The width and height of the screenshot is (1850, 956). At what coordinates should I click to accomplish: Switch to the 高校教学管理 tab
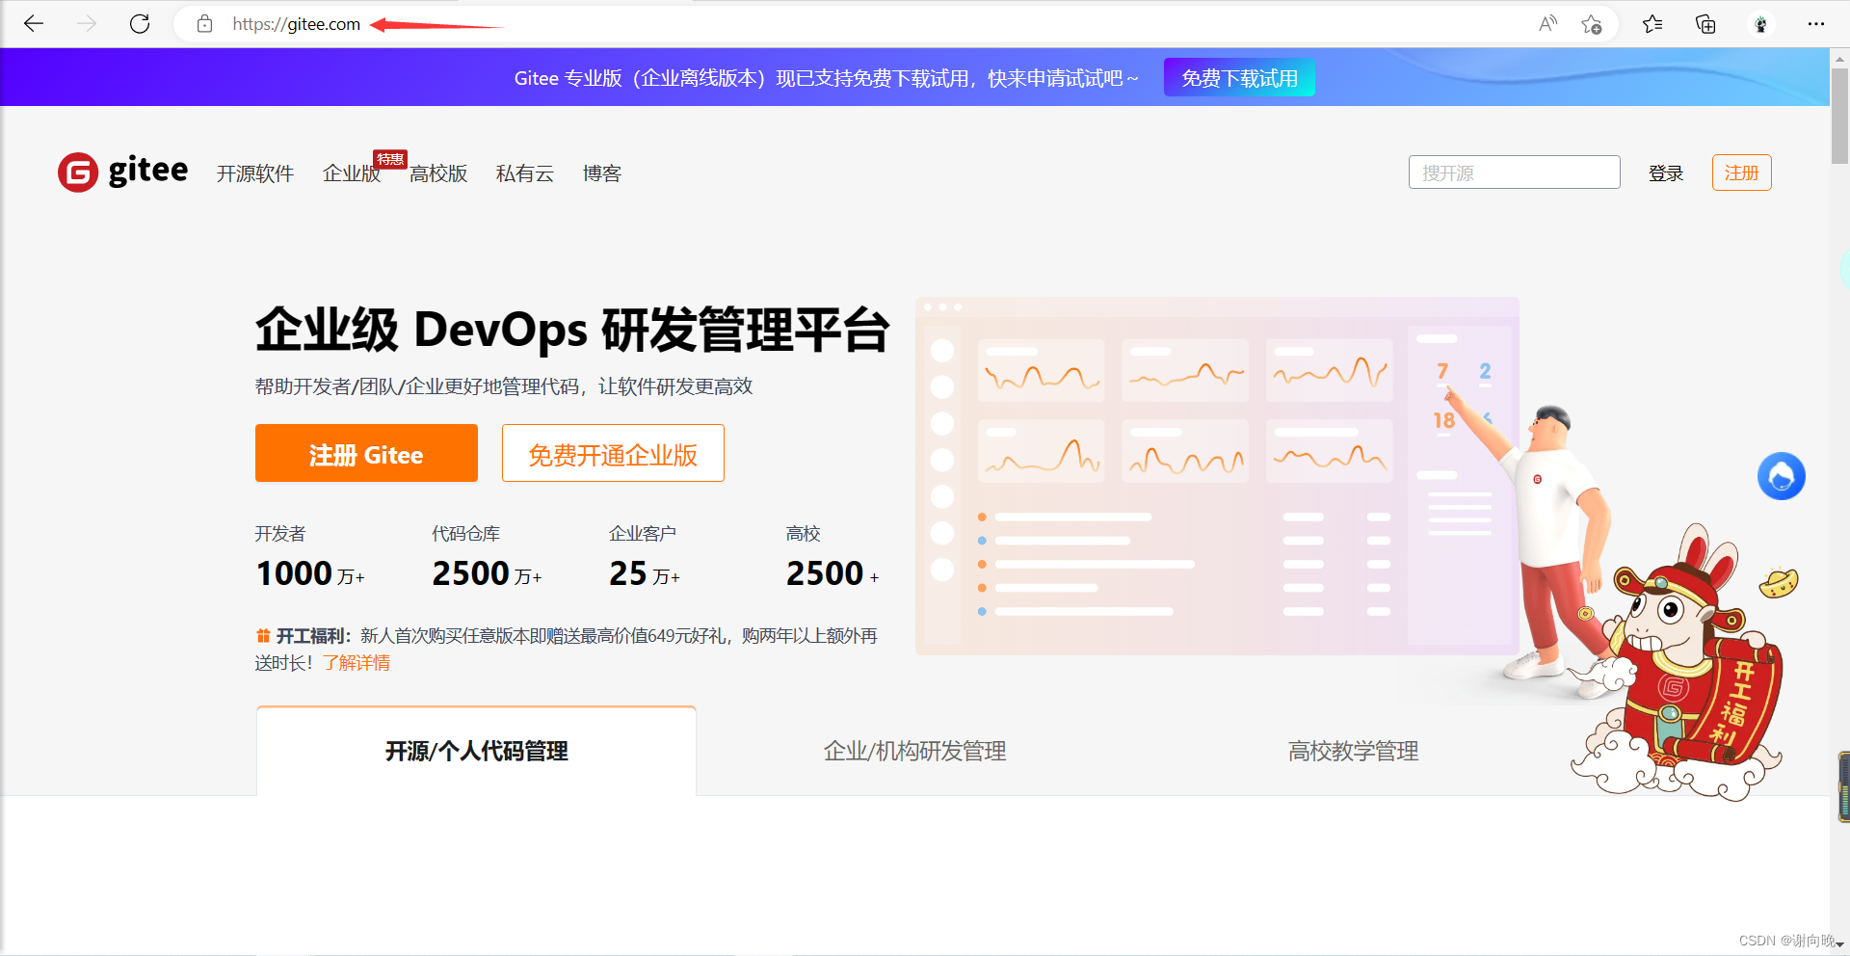click(1353, 751)
